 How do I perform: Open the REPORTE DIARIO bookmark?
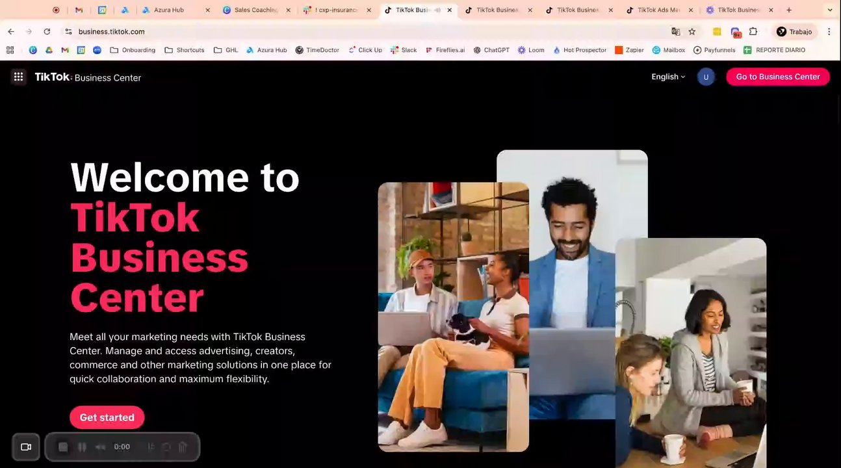point(775,50)
